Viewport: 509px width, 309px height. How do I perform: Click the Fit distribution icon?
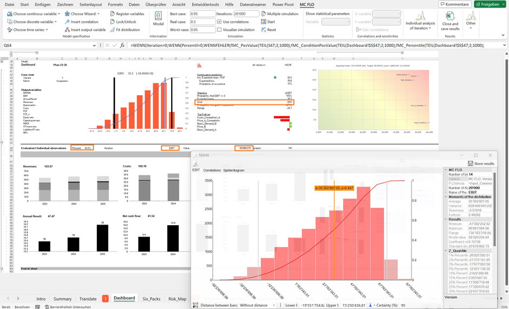coord(113,30)
